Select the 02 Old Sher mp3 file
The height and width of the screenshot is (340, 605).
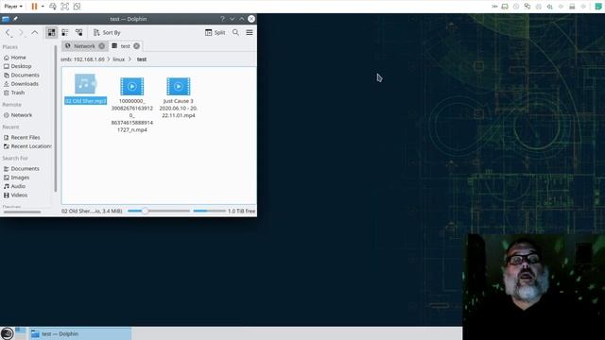click(85, 89)
